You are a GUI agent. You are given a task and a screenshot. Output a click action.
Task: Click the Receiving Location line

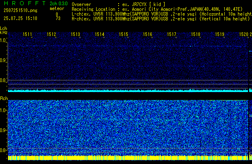pos(157,9)
